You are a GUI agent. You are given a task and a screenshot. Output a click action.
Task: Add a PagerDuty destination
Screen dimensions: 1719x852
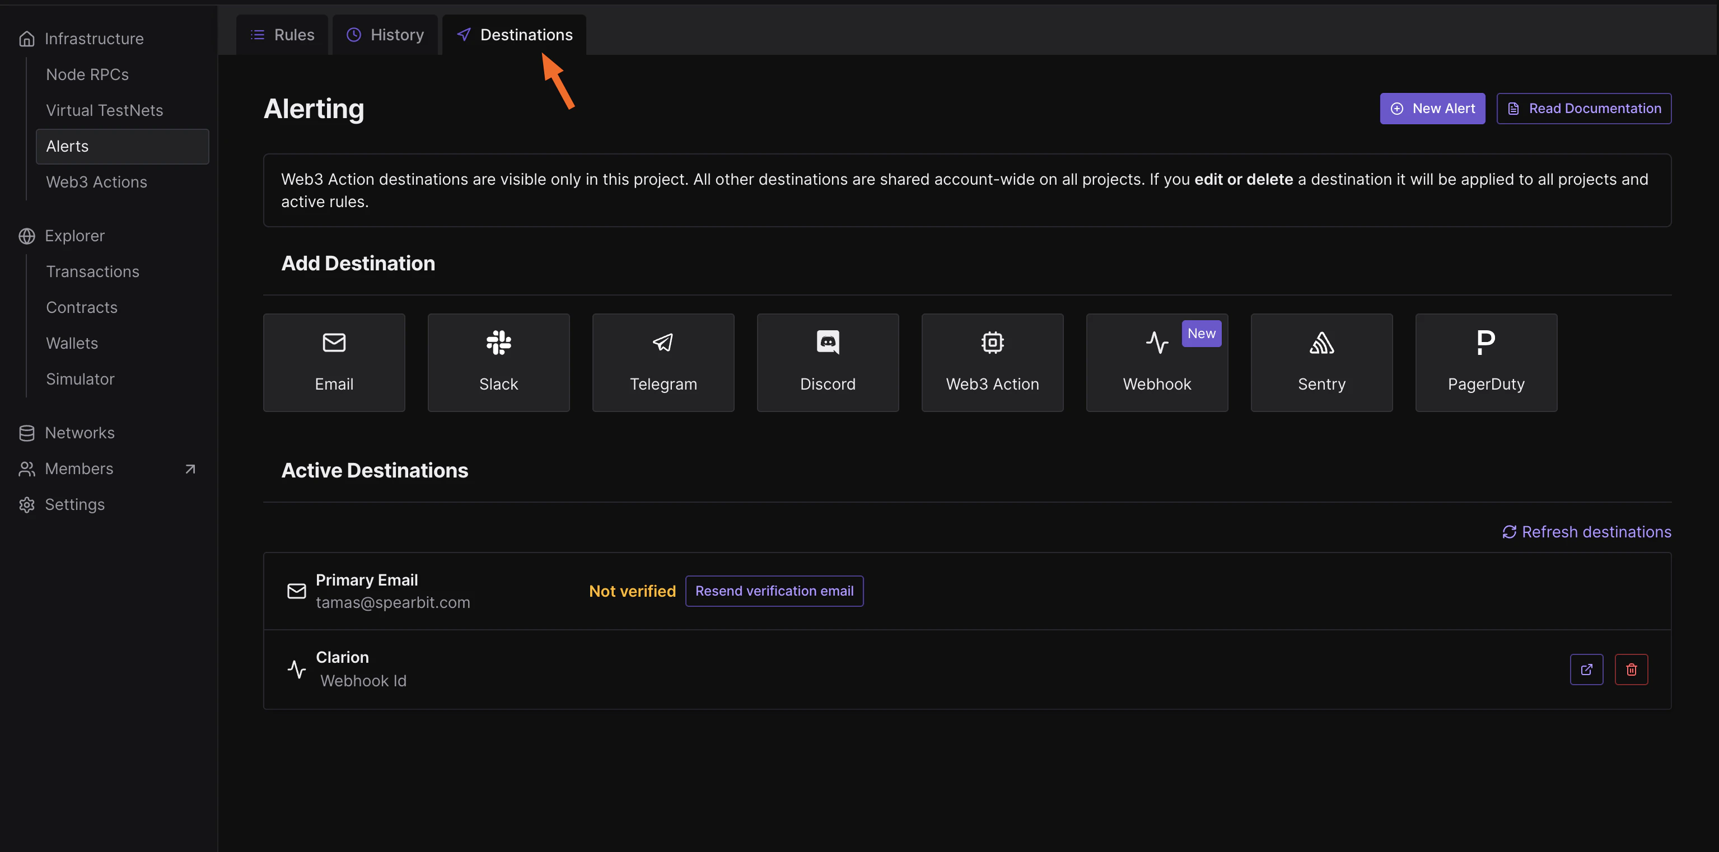[1486, 362]
